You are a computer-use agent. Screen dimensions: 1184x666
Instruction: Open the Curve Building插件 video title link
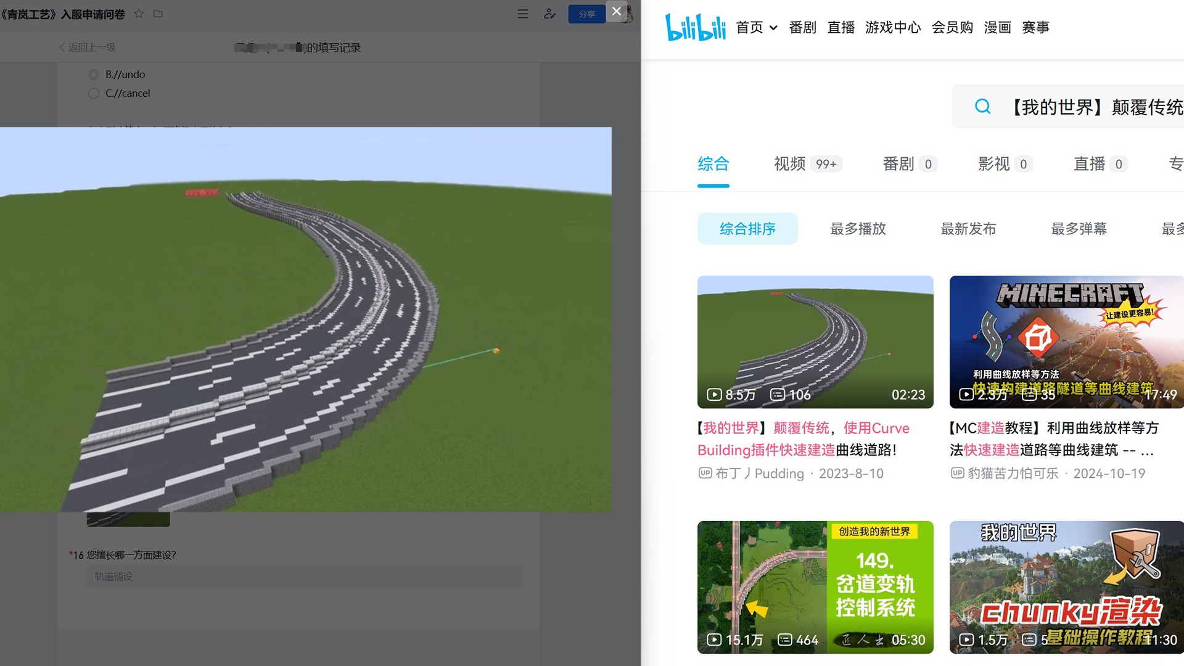click(x=804, y=439)
